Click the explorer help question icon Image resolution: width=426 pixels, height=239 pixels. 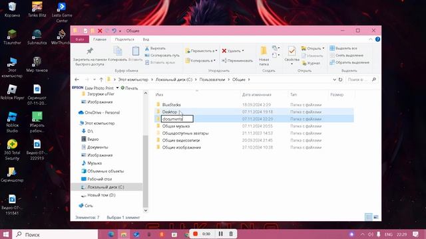point(377,39)
